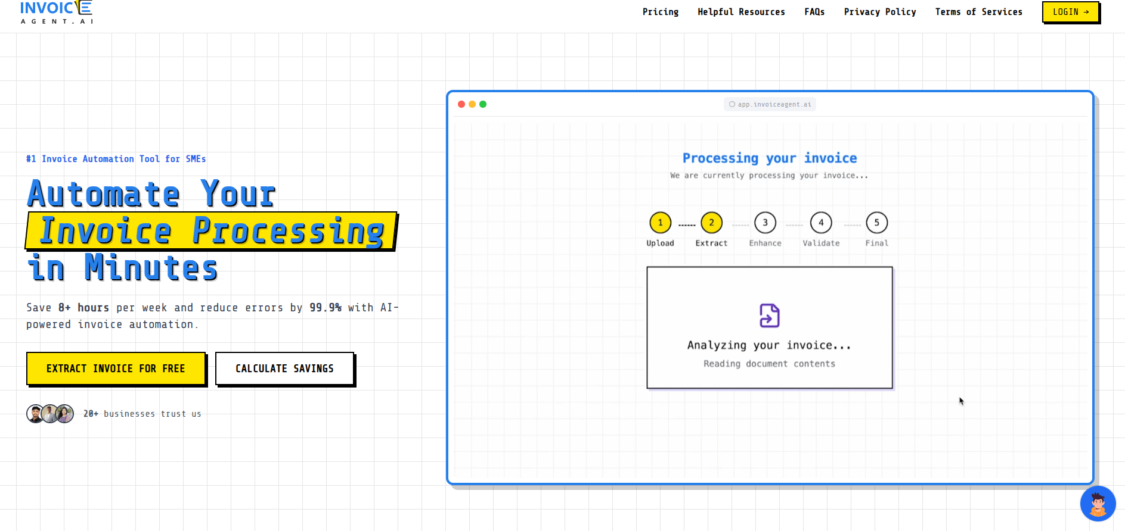Open Terms of Services
This screenshot has height=531, width=1125.
978,12
